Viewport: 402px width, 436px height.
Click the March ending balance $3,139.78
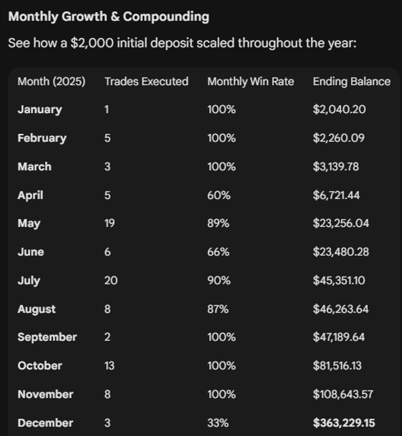[336, 166]
